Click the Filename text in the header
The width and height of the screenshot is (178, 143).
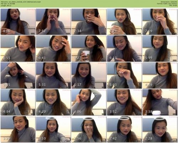[x=21, y=2]
